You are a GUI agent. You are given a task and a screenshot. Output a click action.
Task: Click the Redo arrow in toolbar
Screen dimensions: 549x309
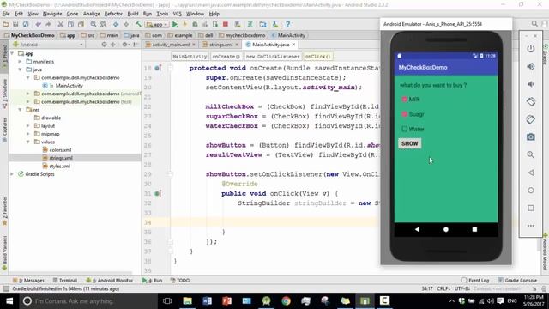point(48,25)
